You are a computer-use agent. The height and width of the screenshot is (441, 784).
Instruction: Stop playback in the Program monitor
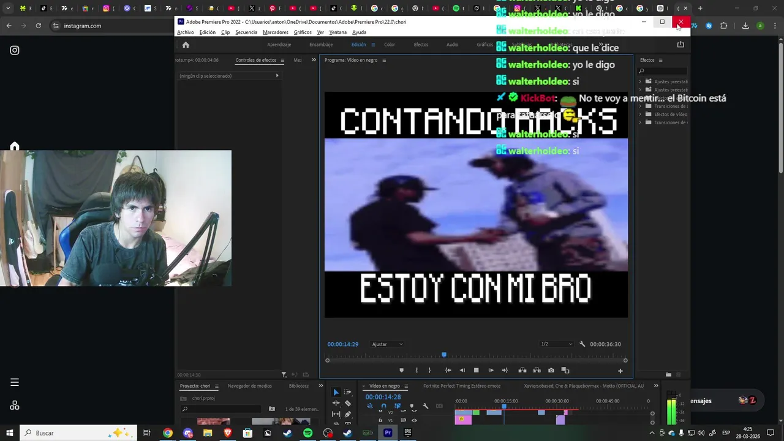[476, 370]
